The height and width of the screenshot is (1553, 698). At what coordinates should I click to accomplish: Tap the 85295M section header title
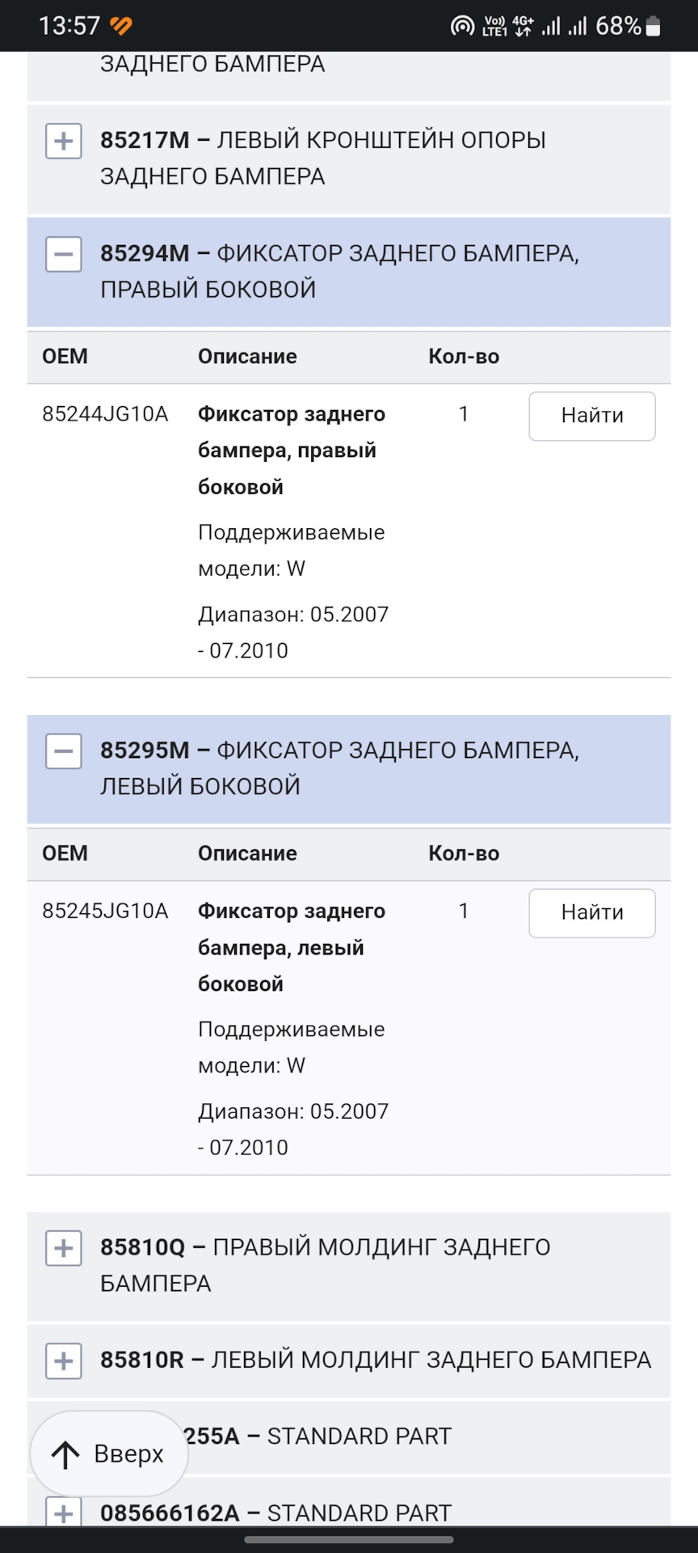click(x=339, y=768)
